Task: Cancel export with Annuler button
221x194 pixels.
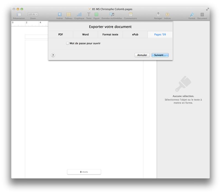Action: point(142,55)
